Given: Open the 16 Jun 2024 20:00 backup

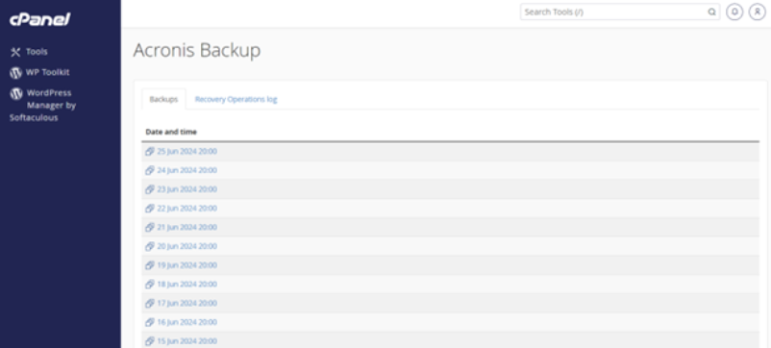Looking at the screenshot, I should [187, 322].
